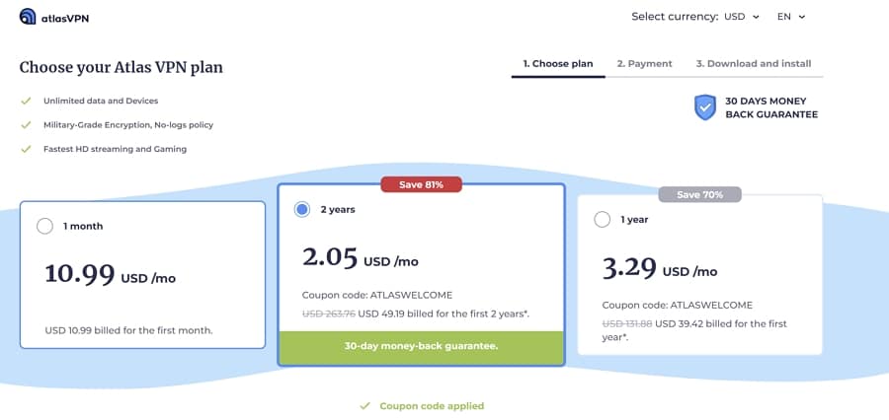Click the 30-day money-back guarantee green banner
The width and height of the screenshot is (889, 420).
point(421,346)
